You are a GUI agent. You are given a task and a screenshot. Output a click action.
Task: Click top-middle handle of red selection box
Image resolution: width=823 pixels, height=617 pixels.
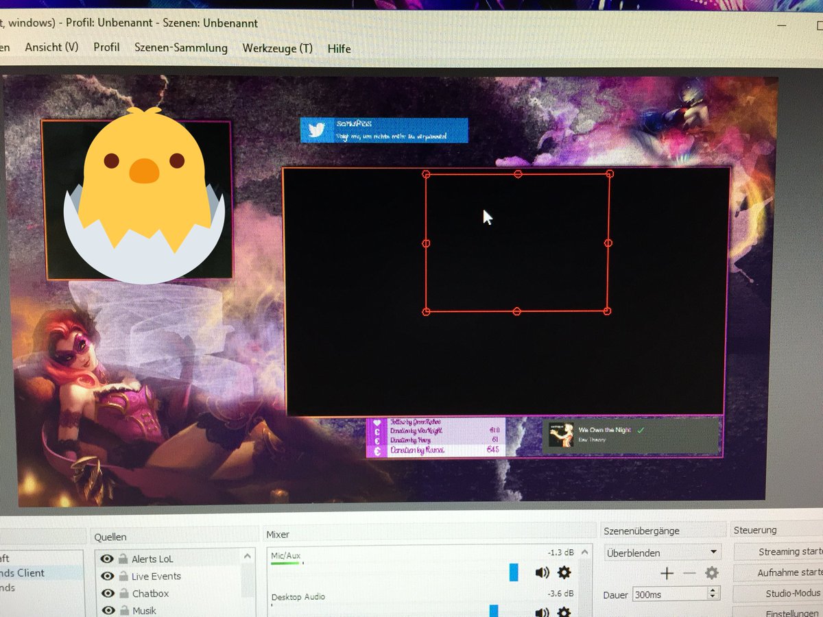coord(518,173)
